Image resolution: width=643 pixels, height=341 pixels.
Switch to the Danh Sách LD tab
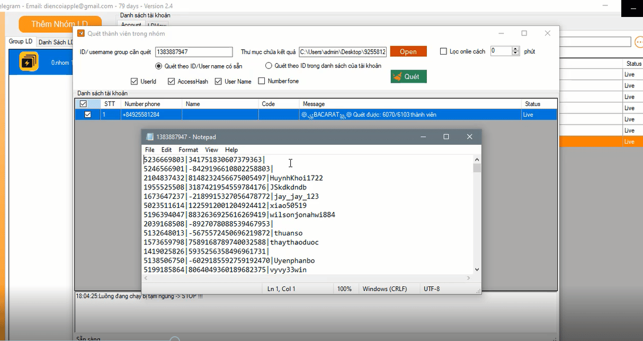pyautogui.click(x=56, y=42)
